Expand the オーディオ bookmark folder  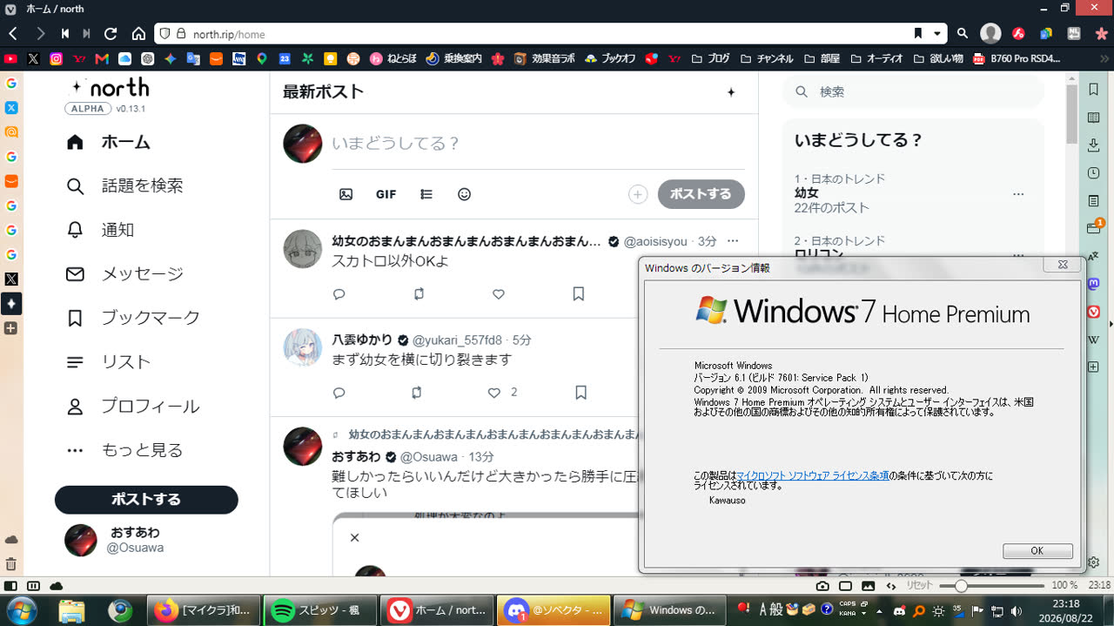point(876,59)
